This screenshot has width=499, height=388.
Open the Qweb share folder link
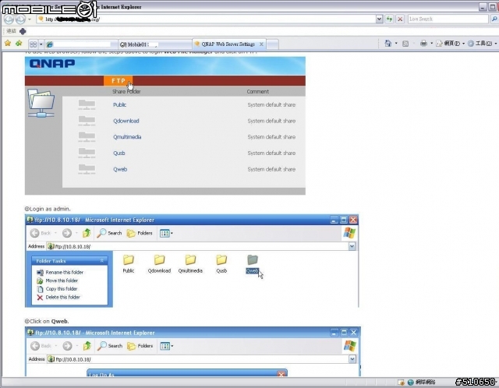tap(120, 169)
